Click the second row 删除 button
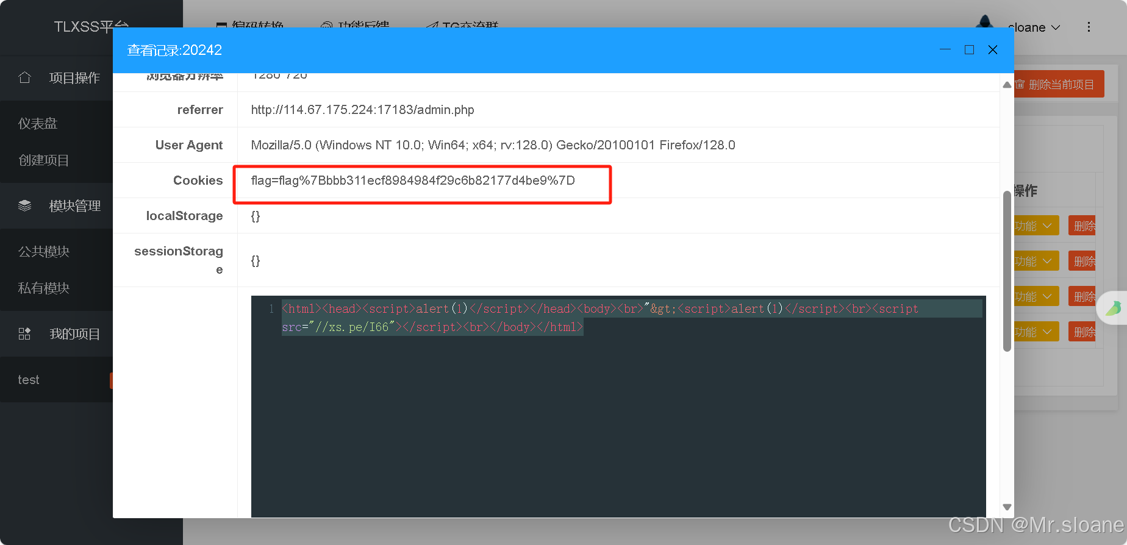 [1082, 262]
